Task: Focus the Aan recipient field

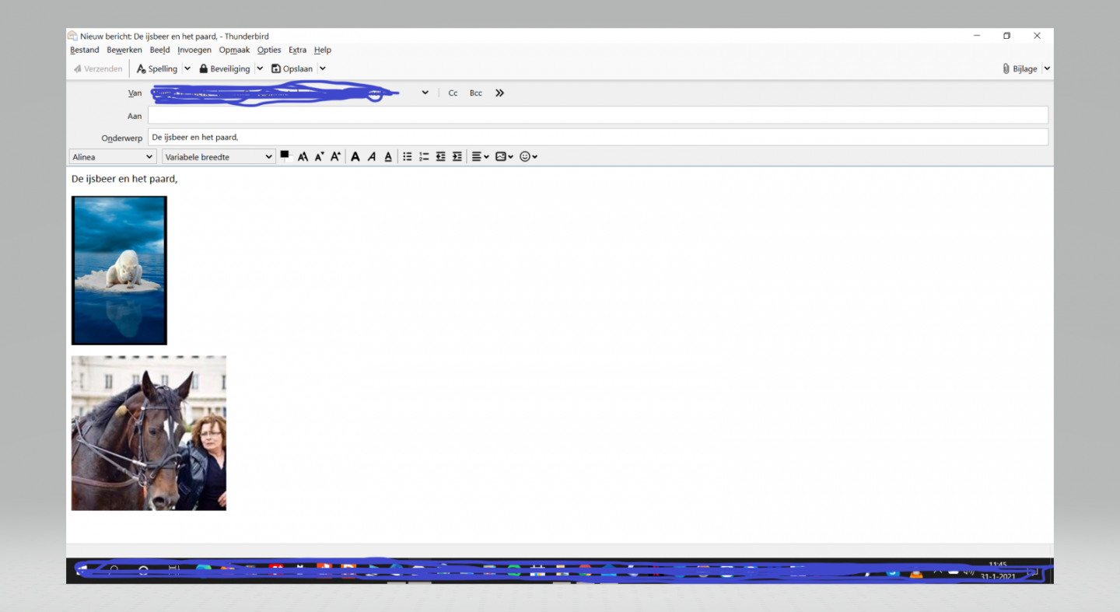Action: point(597,115)
